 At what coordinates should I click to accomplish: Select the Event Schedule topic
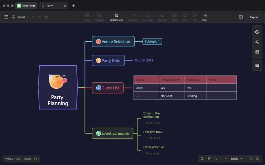pos(112,133)
